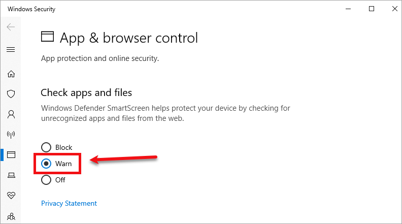The width and height of the screenshot is (402, 224).
Task: Maximize the Windows Security window
Action: [x=372, y=9]
